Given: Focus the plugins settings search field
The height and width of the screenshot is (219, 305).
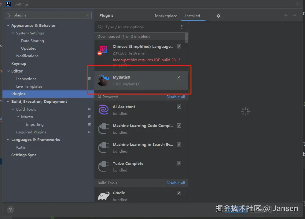Looking at the screenshot, I should point(48,15).
